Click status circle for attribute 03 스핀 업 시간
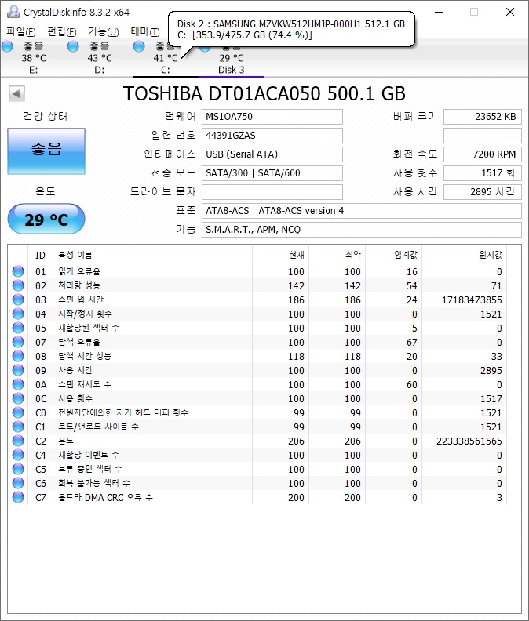Viewport: 529px width, 621px height. [x=18, y=300]
